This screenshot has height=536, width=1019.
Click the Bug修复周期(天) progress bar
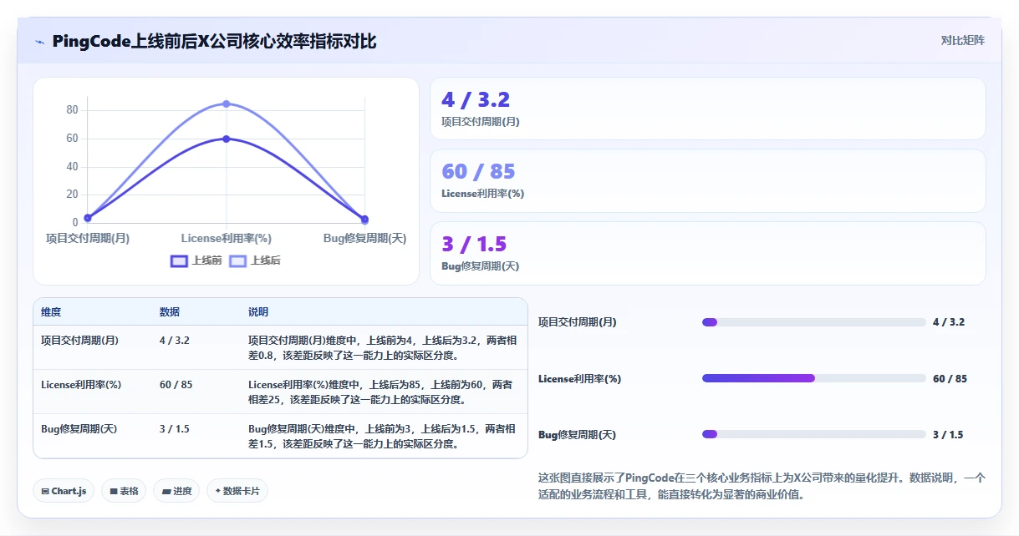[x=814, y=434]
